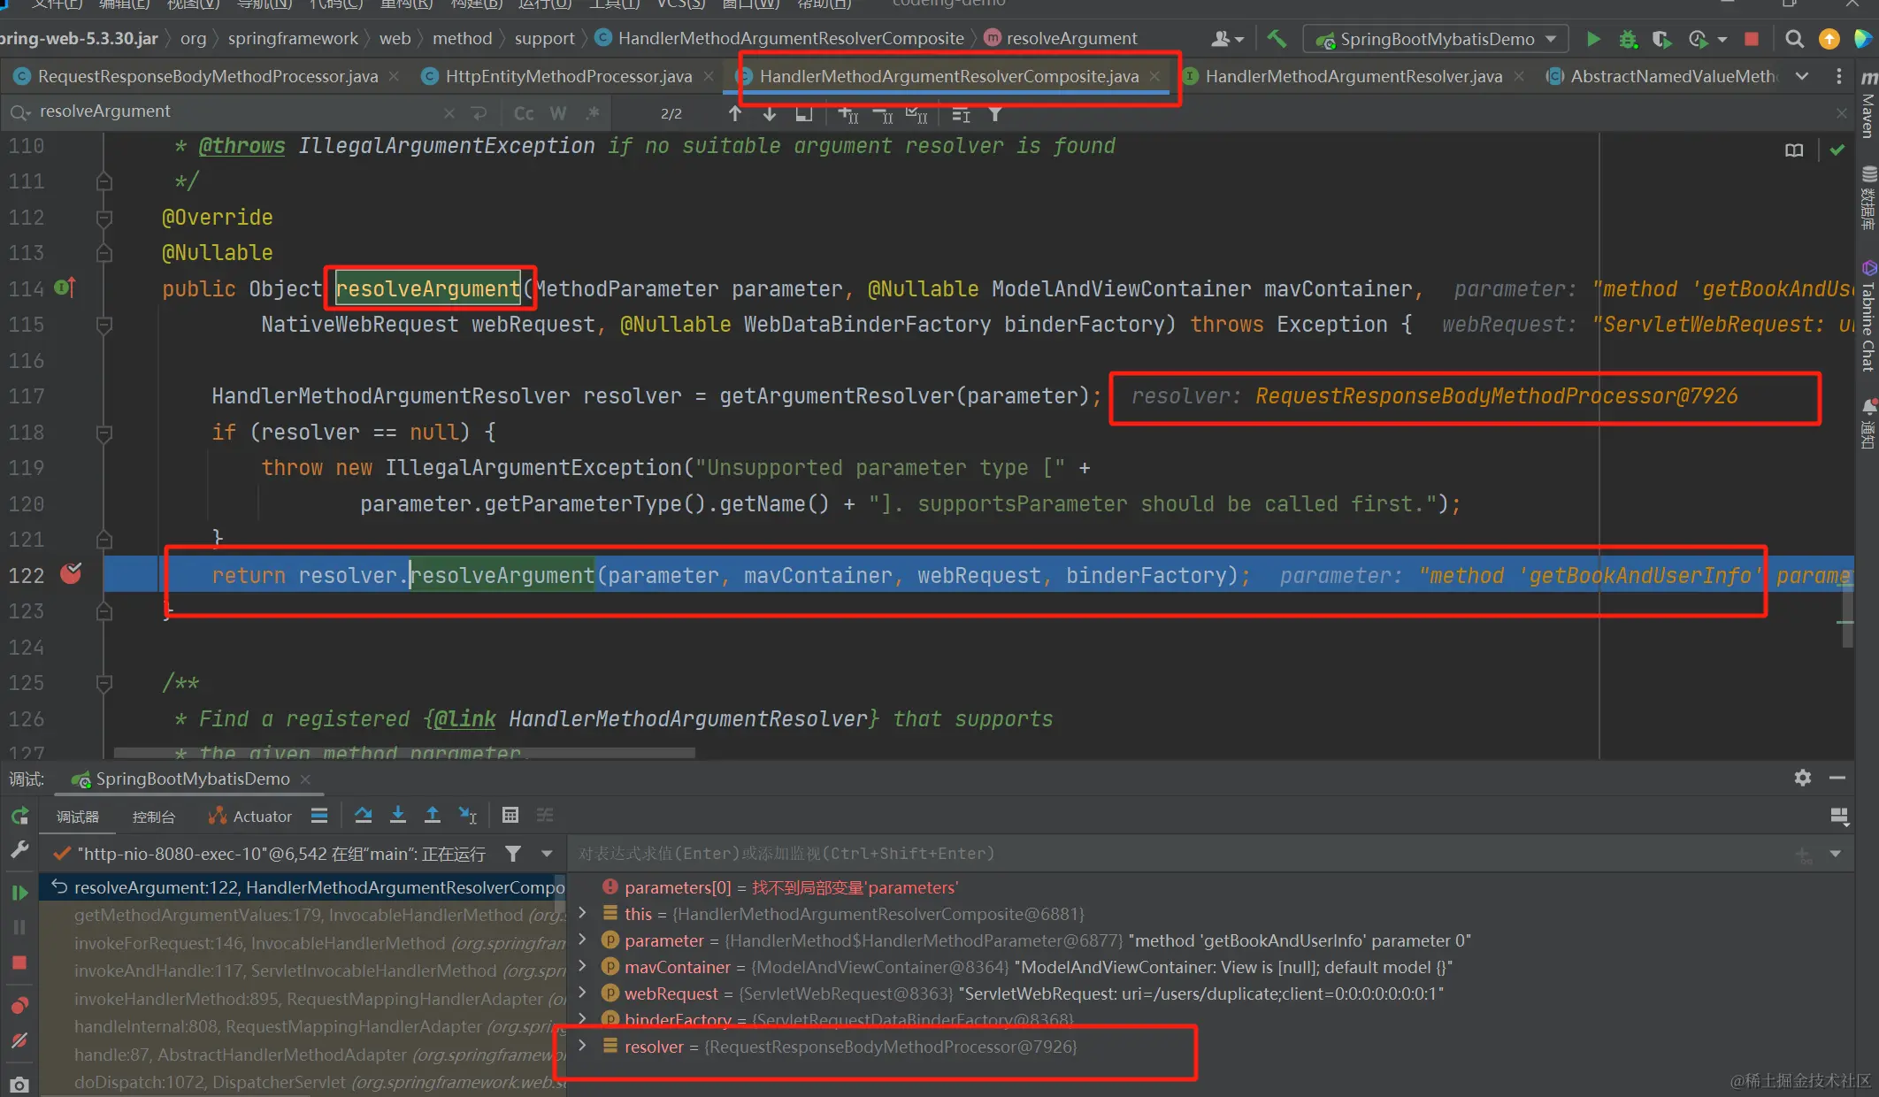The width and height of the screenshot is (1879, 1097).
Task: Rerun debug session with green arrow icon
Action: pos(19,816)
